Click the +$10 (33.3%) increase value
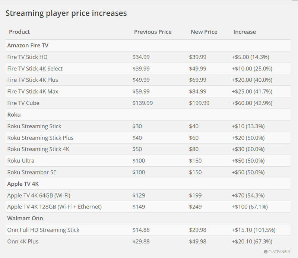298x258 pixels. [x=248, y=126]
